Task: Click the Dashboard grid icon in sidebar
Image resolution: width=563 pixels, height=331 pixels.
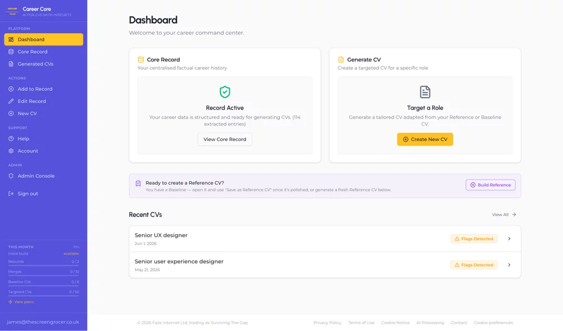Action: [x=11, y=39]
